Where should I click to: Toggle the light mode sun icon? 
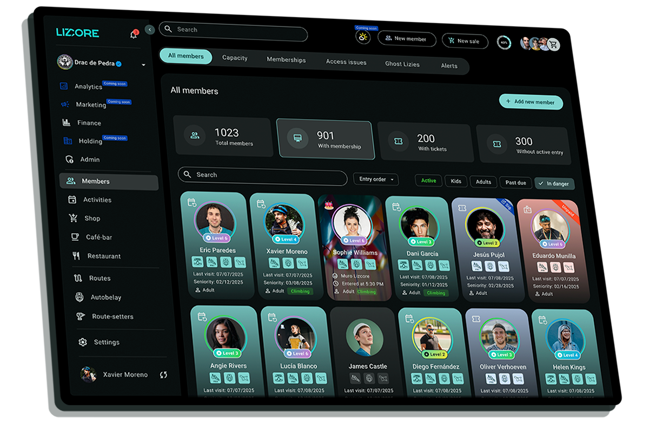(x=363, y=37)
